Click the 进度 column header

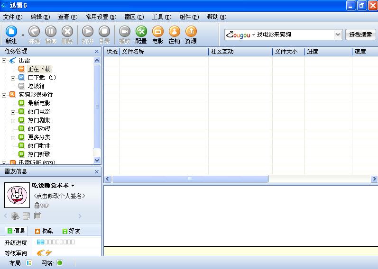point(329,52)
